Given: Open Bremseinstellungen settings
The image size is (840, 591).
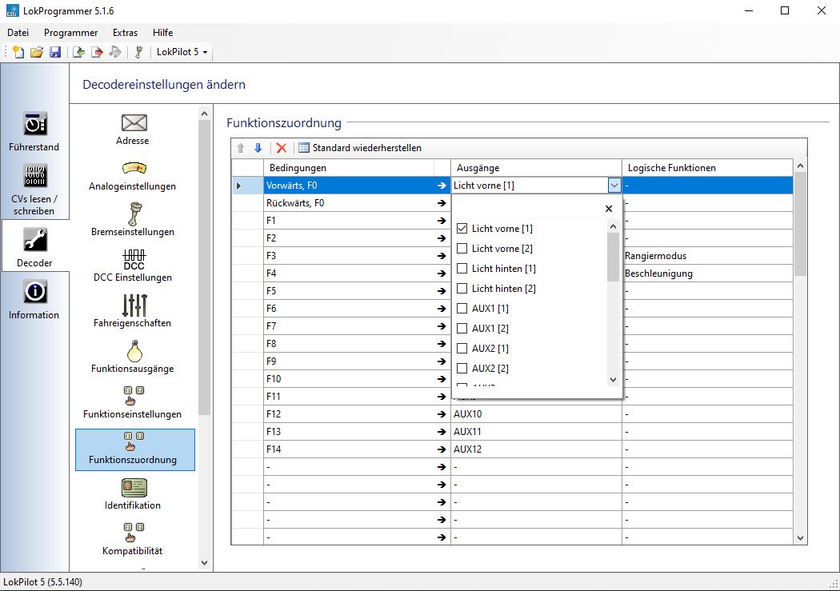Looking at the screenshot, I should click(x=133, y=220).
